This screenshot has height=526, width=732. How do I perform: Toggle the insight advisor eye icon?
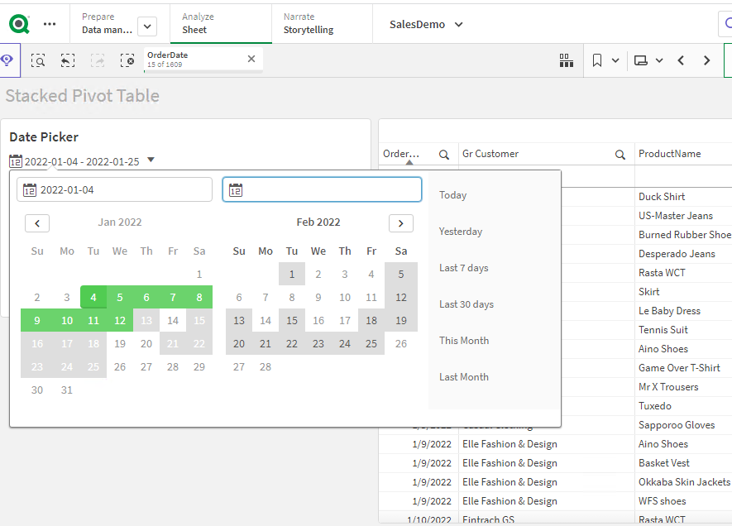tap(7, 60)
